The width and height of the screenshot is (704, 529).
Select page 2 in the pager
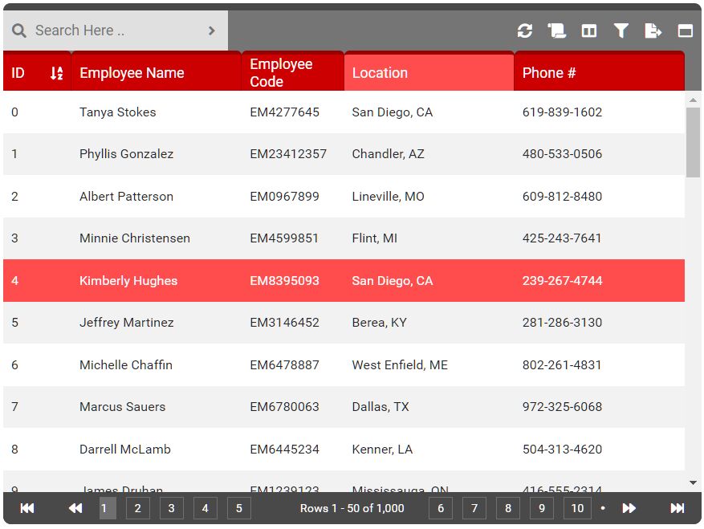coord(138,508)
